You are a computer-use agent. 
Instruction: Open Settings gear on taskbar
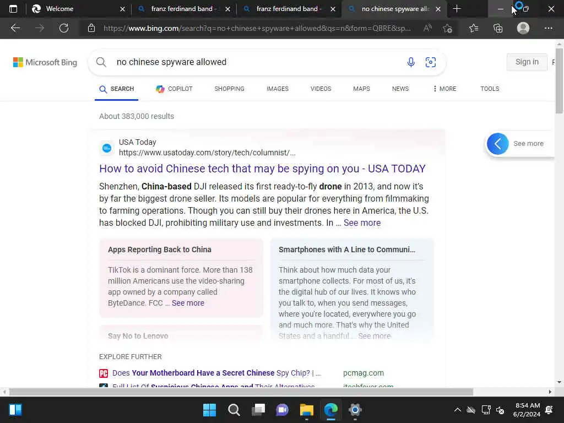[x=355, y=410]
